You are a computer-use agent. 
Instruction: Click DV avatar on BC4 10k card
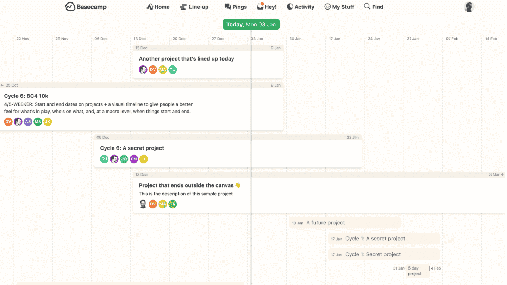(x=8, y=122)
